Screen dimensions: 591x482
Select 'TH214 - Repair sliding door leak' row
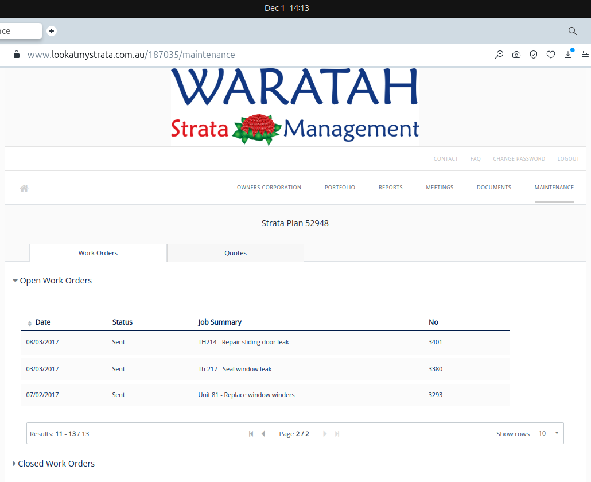pyautogui.click(x=265, y=342)
